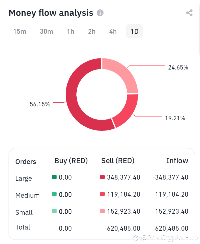
Task: Click the Inflow column header
Action: [177, 161]
